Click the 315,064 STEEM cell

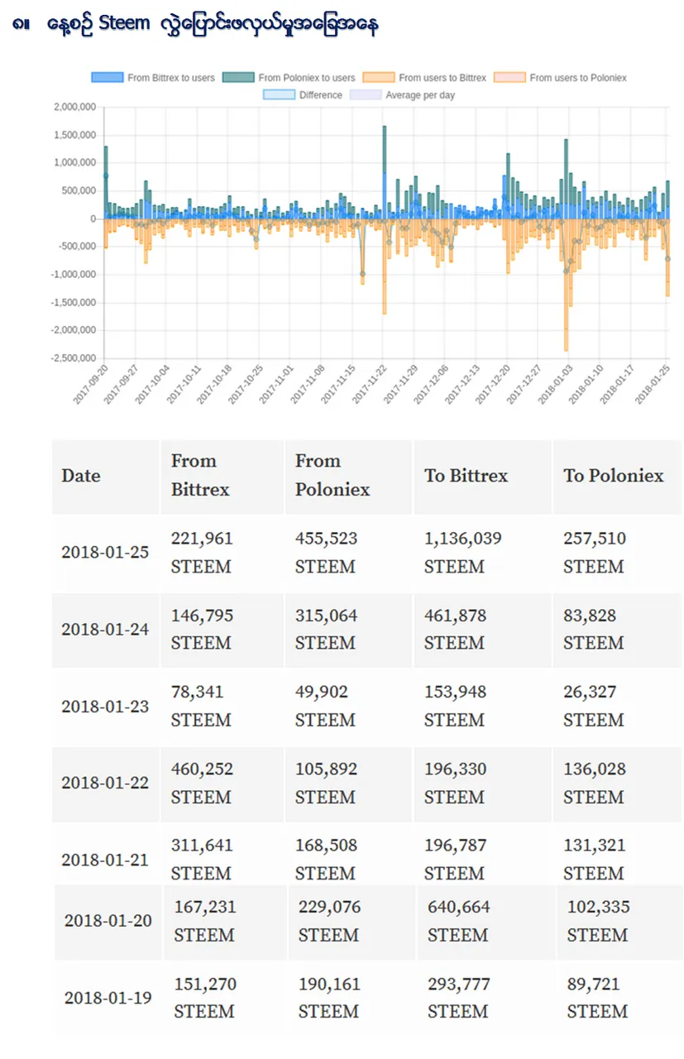348,630
